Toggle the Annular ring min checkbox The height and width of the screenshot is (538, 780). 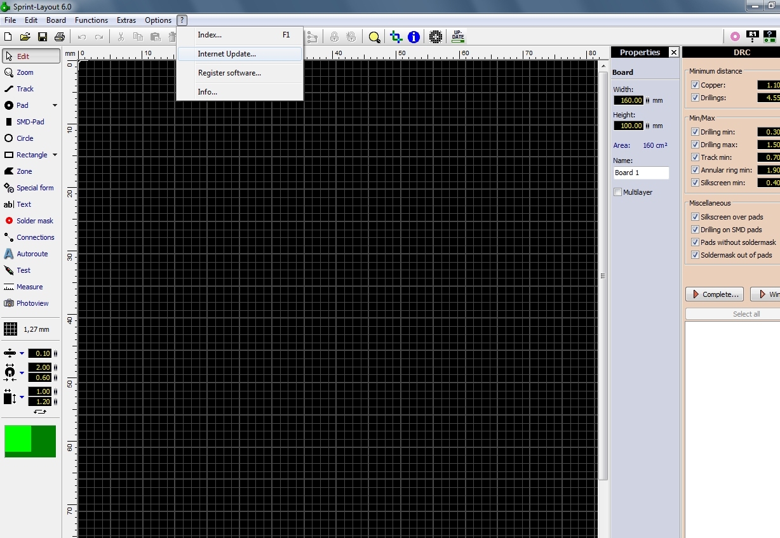[695, 170]
